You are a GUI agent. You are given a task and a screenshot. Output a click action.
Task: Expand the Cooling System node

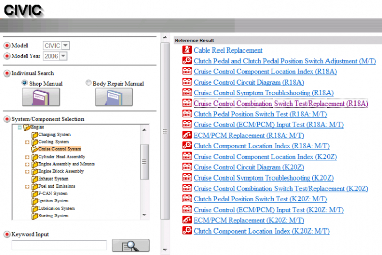coord(28,142)
